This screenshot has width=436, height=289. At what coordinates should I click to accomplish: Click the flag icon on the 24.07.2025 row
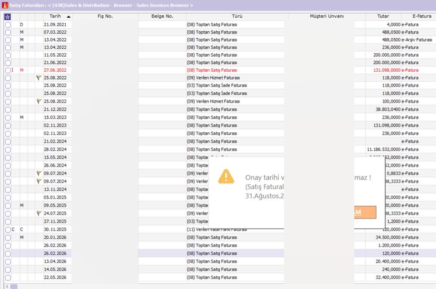coord(39,213)
